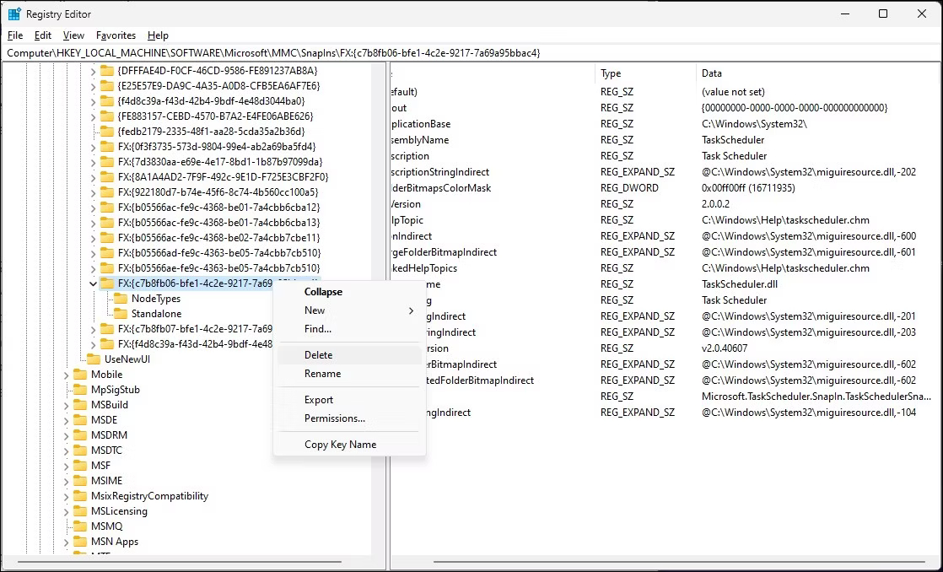Choose Rename in the context menu
The height and width of the screenshot is (572, 943).
coord(349,374)
